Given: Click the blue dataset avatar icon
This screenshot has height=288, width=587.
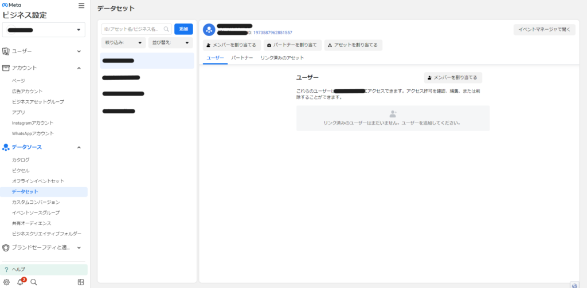Looking at the screenshot, I should pos(209,29).
